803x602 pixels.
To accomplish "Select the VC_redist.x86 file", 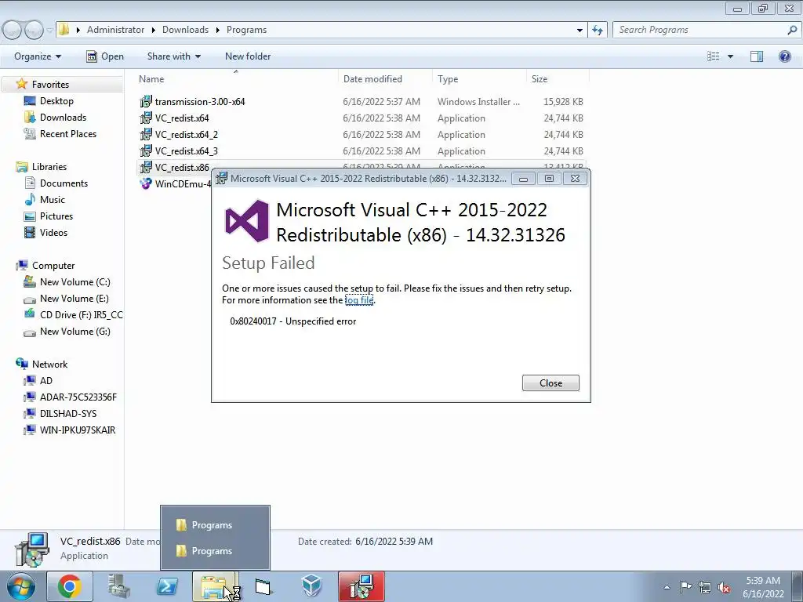I will [x=182, y=168].
